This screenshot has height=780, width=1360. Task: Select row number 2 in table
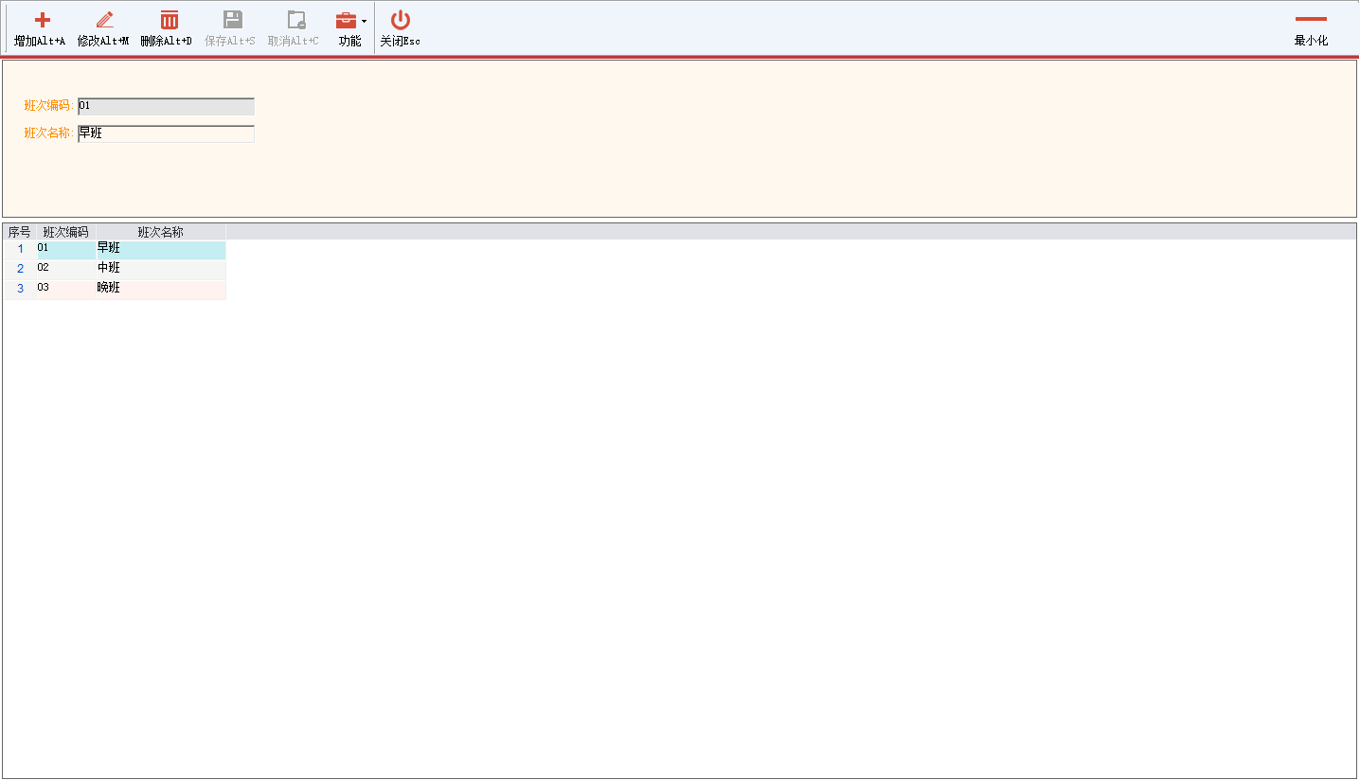[20, 269]
